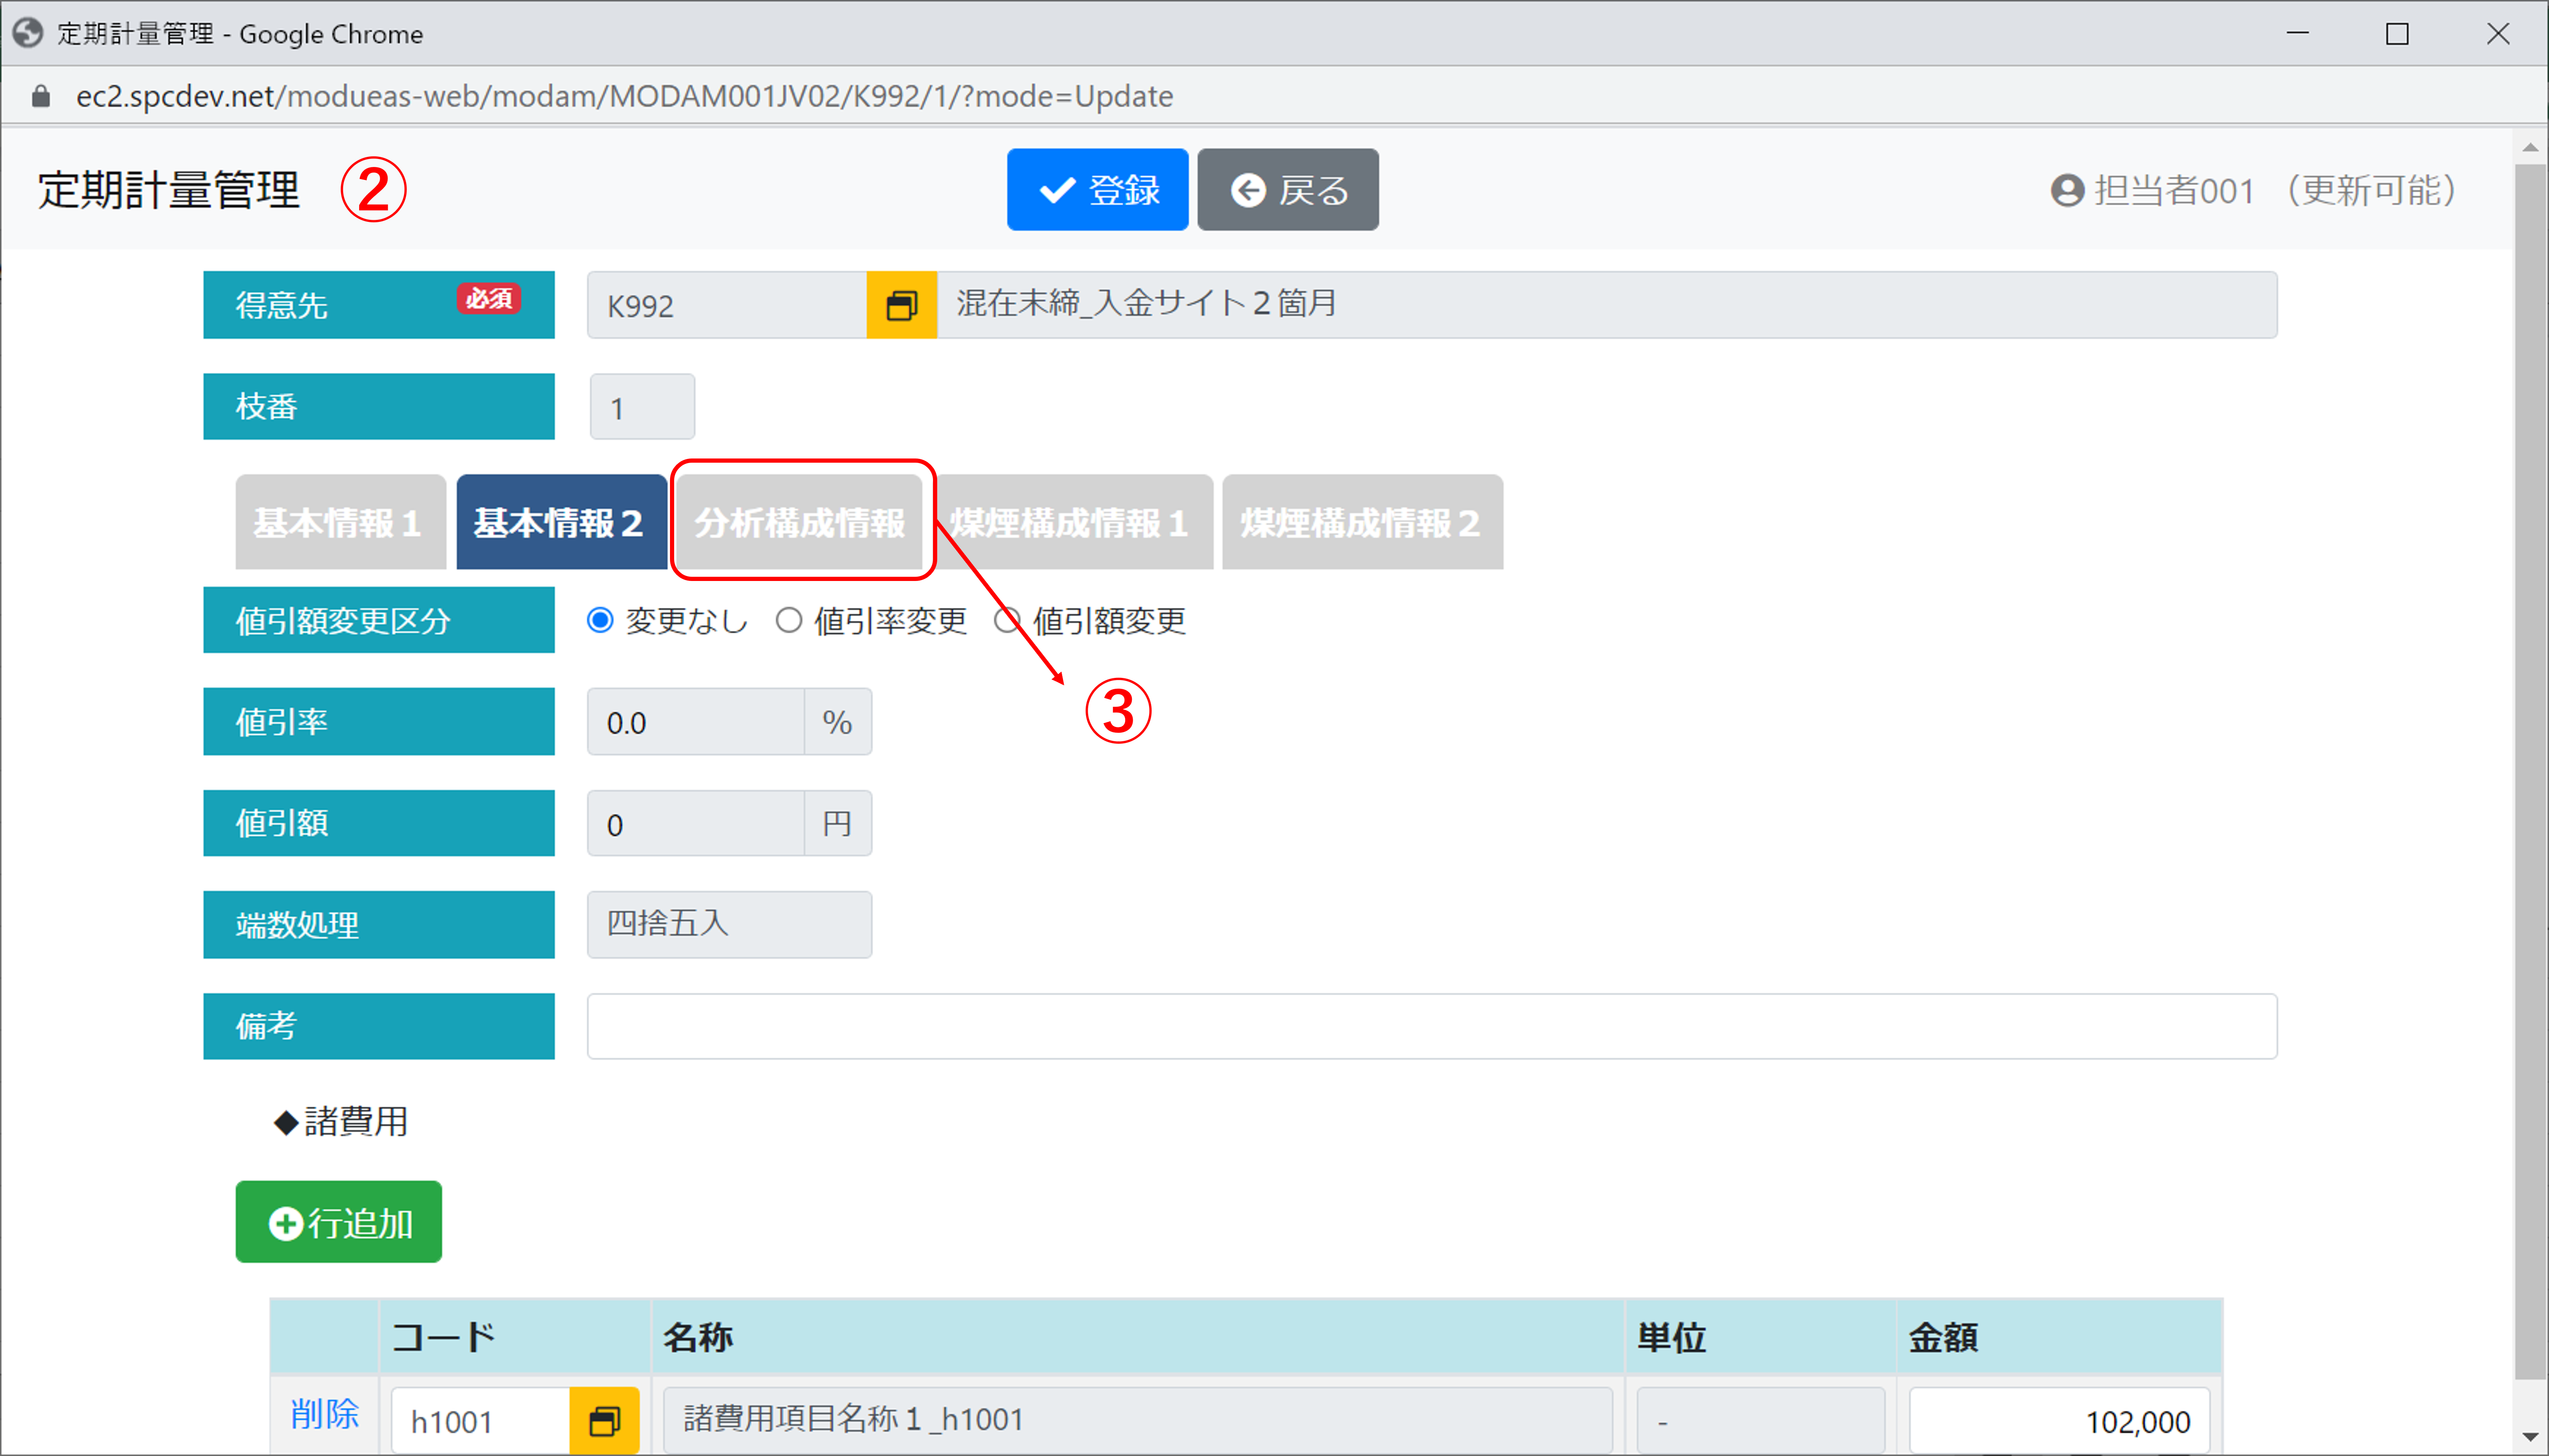Select the 値引額変更 radio button
Image resolution: width=2549 pixels, height=1456 pixels.
click(1007, 621)
